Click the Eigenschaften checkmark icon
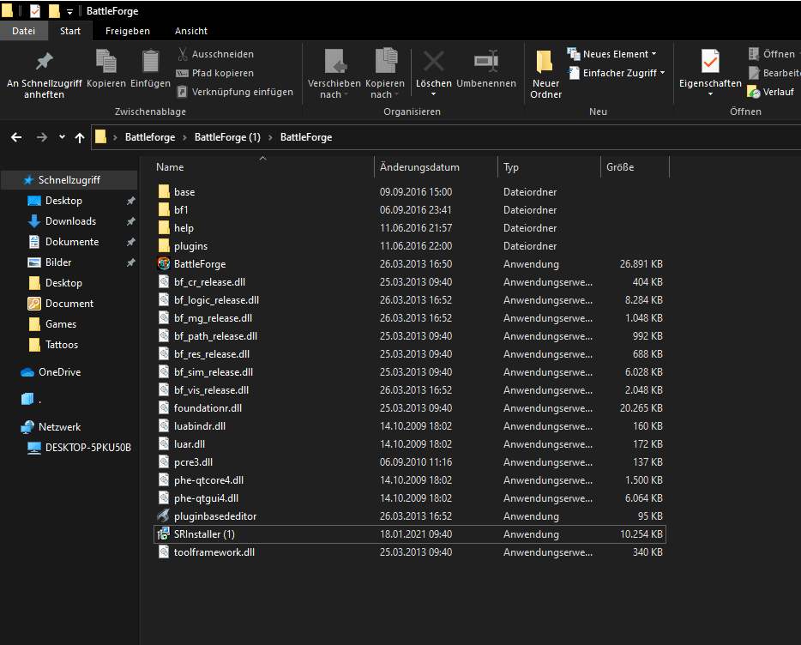801x645 pixels. click(x=710, y=62)
